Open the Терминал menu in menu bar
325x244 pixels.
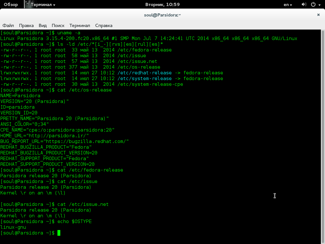point(80,25)
